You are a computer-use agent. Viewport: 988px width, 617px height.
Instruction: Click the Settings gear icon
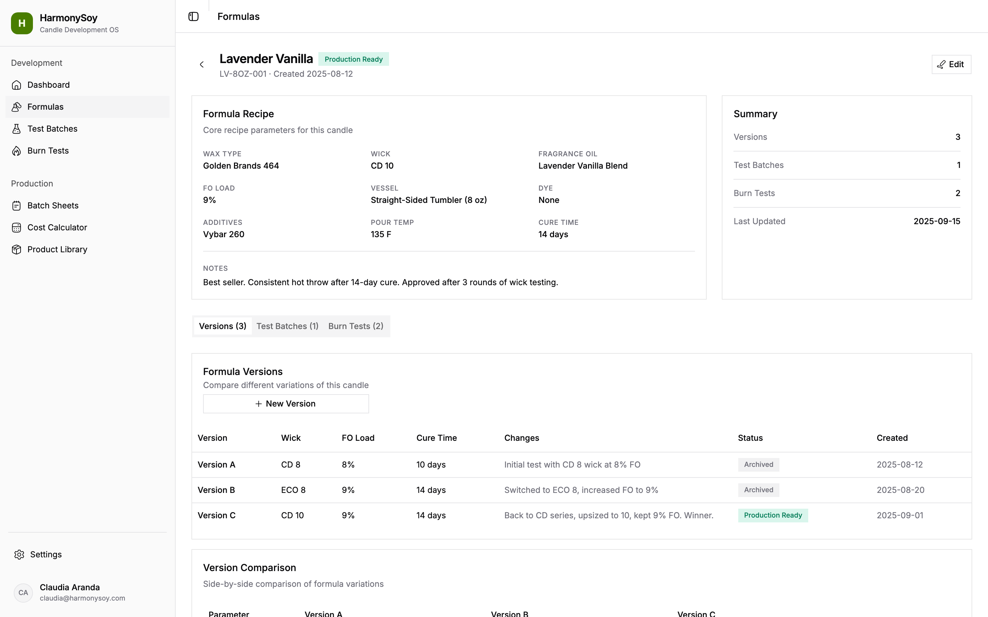coord(19,555)
